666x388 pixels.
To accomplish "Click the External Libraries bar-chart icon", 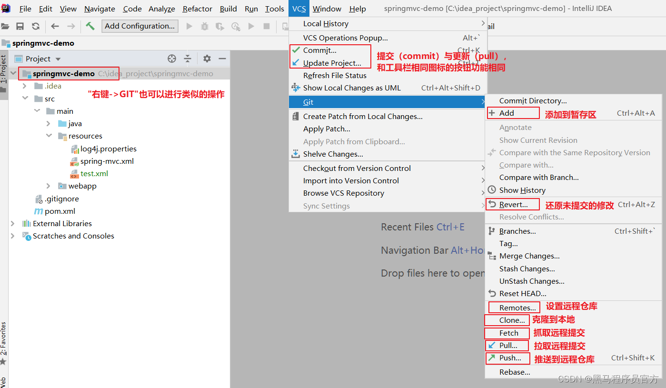I will click(27, 223).
